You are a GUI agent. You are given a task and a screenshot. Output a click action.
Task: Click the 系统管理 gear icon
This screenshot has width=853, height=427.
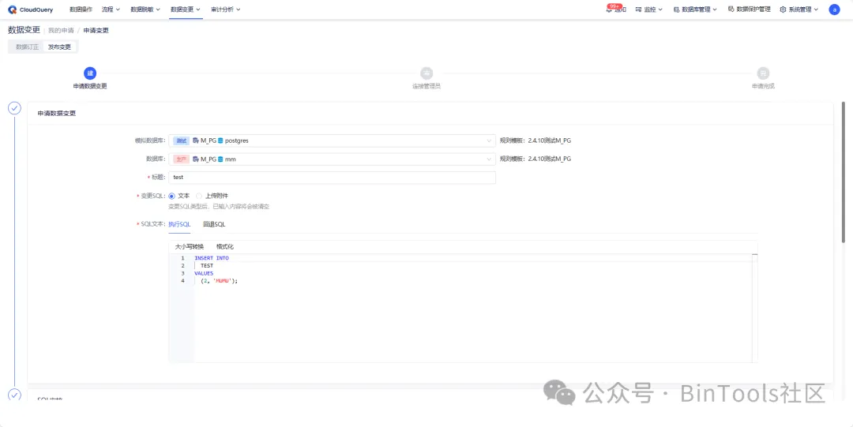(x=783, y=9)
